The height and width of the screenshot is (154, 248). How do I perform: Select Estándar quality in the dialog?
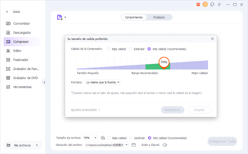(x=131, y=49)
